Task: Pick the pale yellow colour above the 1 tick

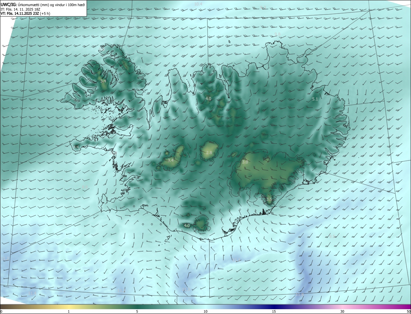Action: (69, 306)
